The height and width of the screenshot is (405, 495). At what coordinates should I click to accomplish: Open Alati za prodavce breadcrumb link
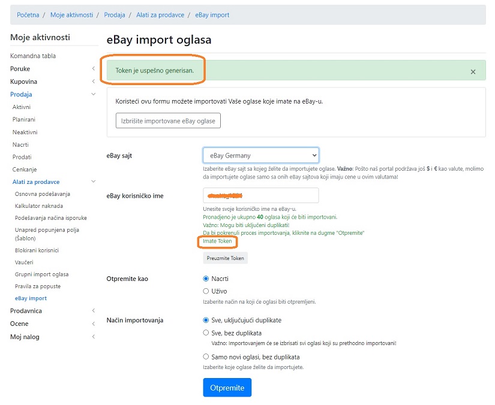click(160, 15)
